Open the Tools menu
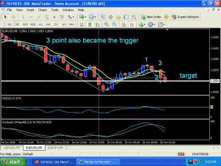 click(x=55, y=10)
